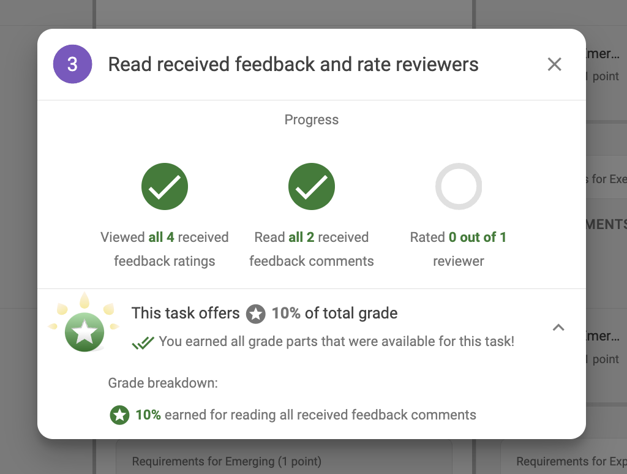Click the 'Progress' section heading
The width and height of the screenshot is (627, 474).
pos(311,120)
